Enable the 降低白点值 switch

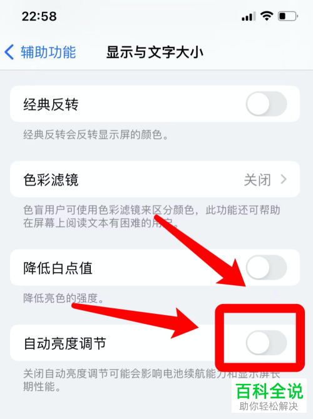click(267, 267)
